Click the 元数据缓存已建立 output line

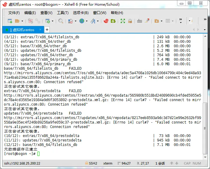[21, 149]
